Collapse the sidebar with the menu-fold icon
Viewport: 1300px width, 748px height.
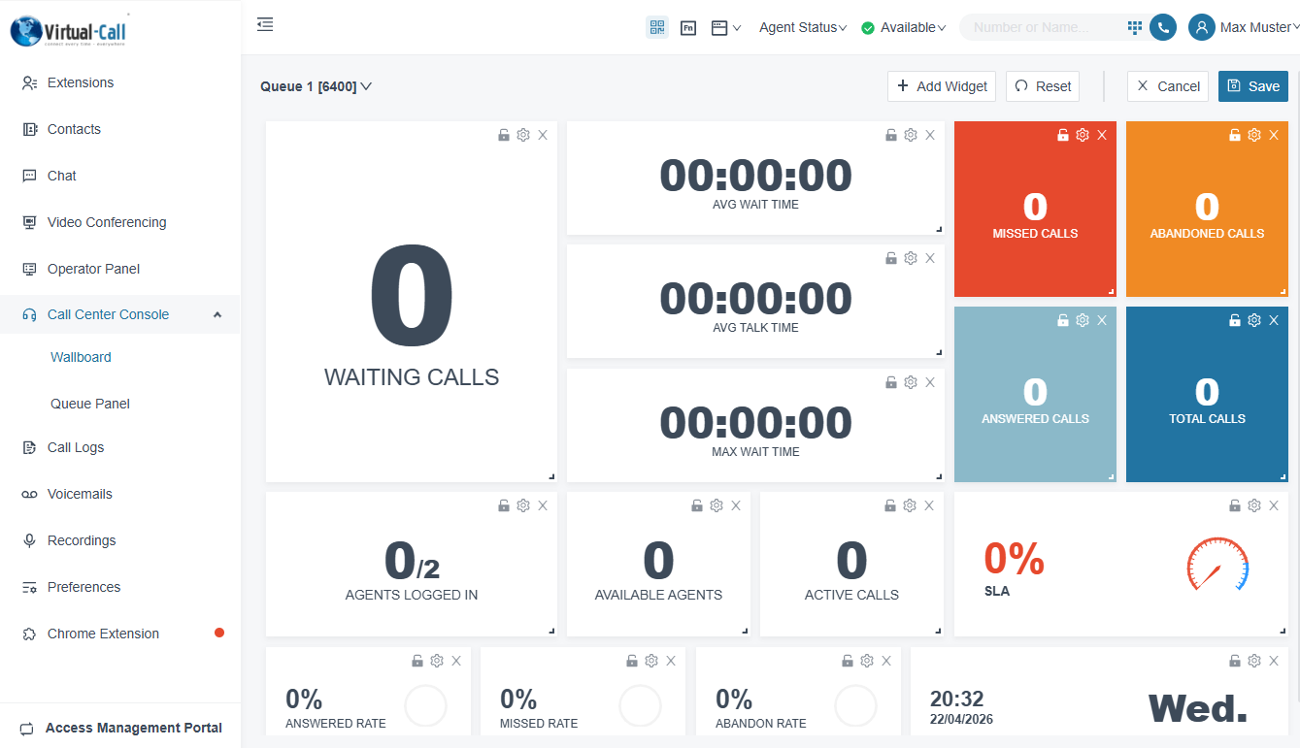[x=265, y=25]
